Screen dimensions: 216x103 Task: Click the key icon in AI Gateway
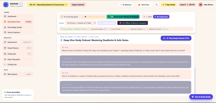point(121,5)
